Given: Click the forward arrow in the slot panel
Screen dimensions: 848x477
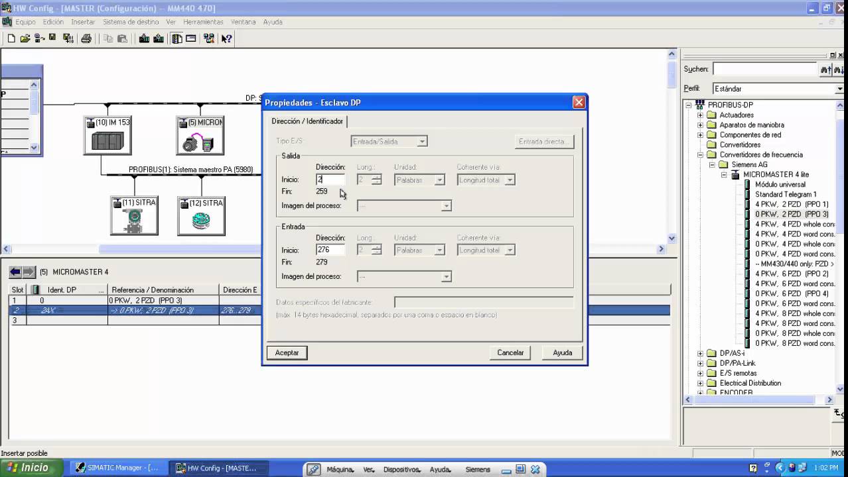Looking at the screenshot, I should pyautogui.click(x=29, y=272).
